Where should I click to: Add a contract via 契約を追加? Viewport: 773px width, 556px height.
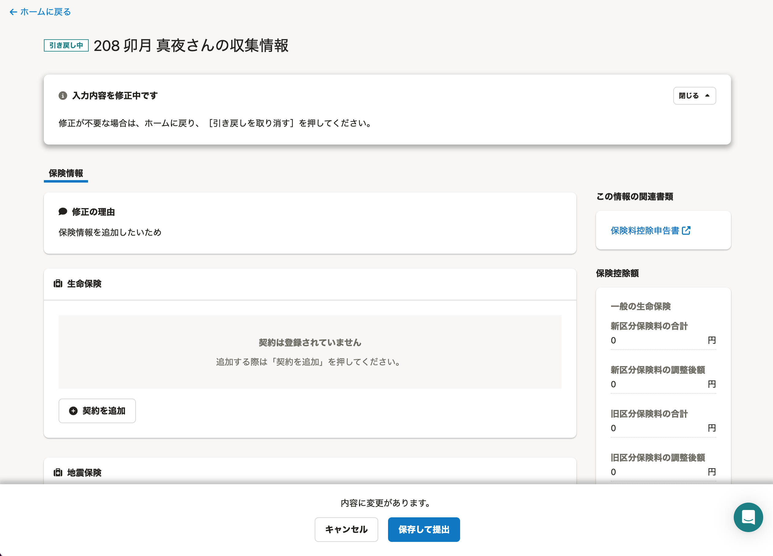click(x=97, y=411)
